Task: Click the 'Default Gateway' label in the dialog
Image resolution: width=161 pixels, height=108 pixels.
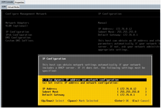Action: (53, 95)
